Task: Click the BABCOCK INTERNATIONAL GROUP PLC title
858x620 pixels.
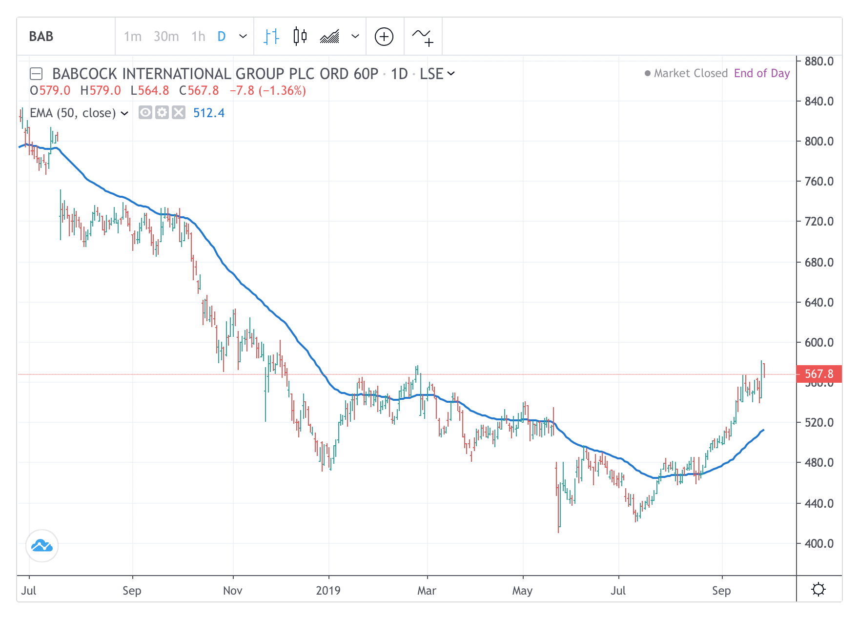Action: 215,74
